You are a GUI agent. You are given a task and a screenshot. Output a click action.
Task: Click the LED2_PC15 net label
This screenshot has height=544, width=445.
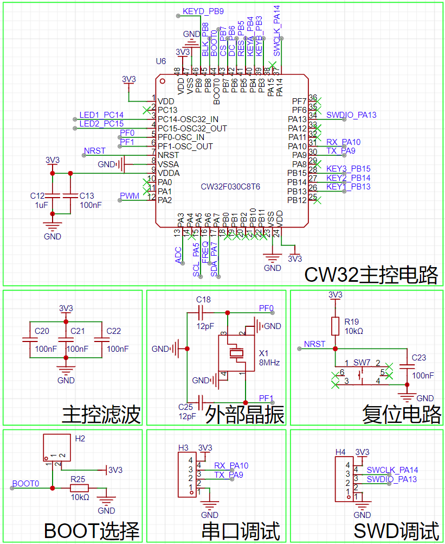[101, 124]
